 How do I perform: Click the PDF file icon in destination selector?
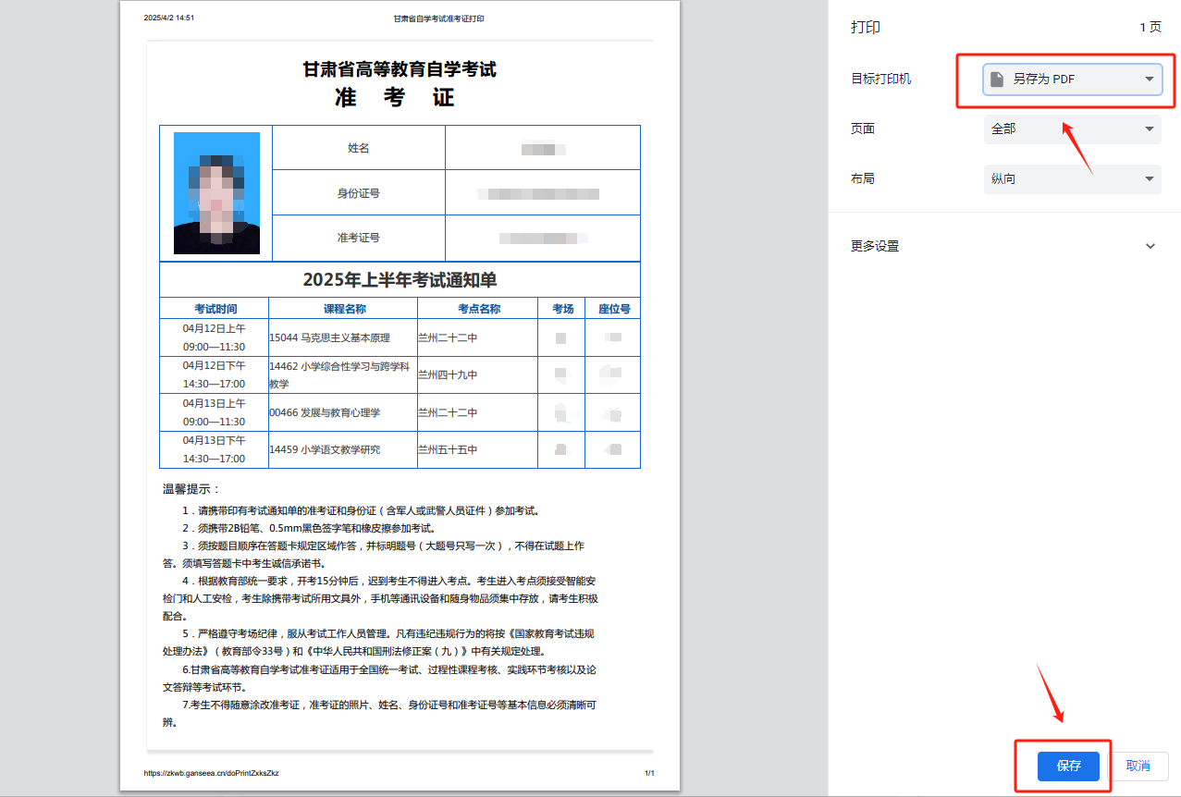[997, 80]
